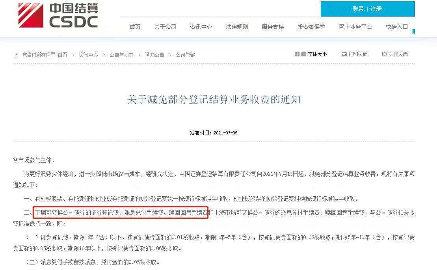Click the 公司总部 breadcrumb link
The image size is (437, 270).
coord(185,55)
